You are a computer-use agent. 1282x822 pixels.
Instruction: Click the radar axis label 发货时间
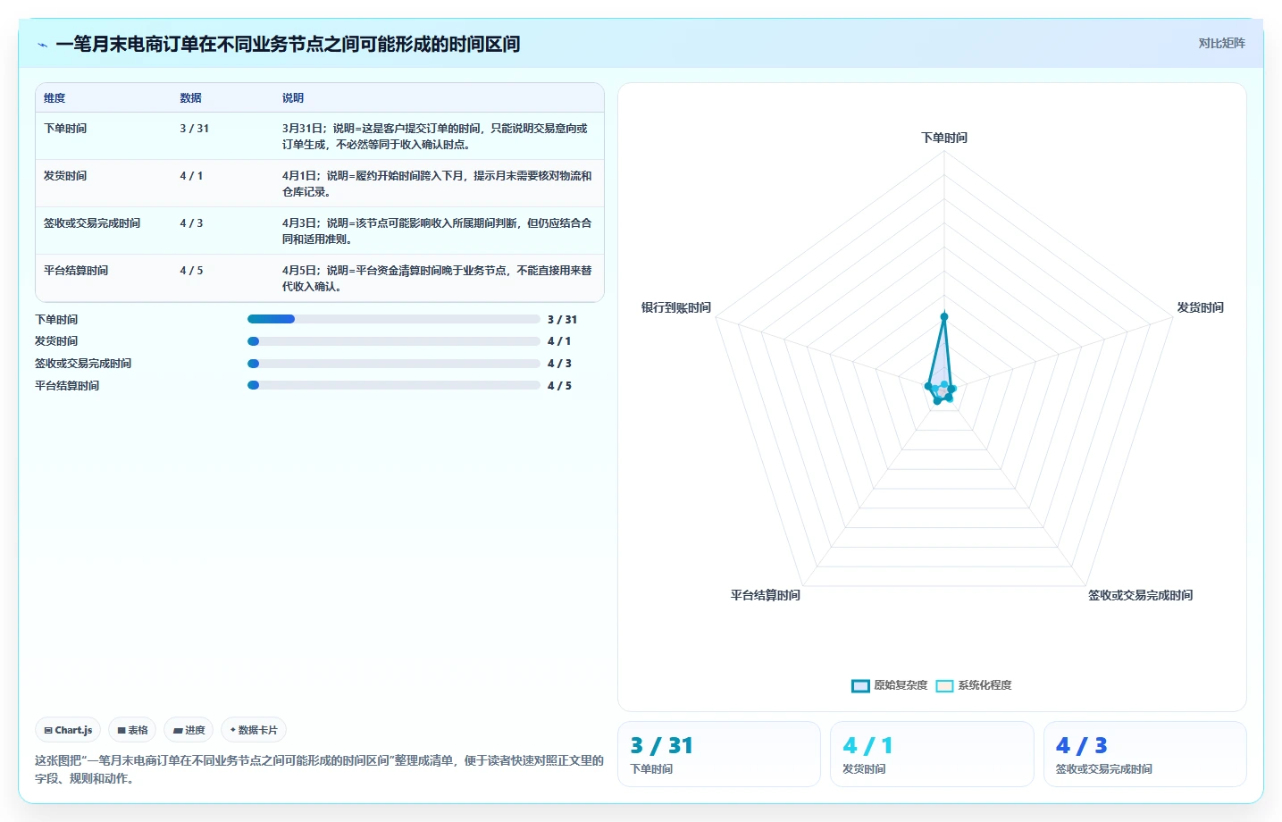(1200, 307)
